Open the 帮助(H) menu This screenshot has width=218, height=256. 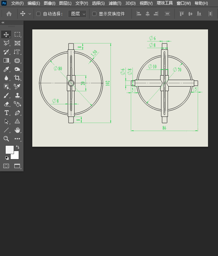pos(201,3)
